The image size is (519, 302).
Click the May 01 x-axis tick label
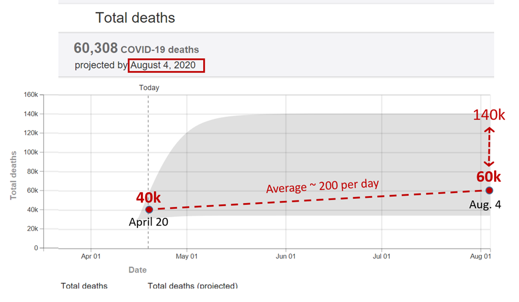point(187,256)
